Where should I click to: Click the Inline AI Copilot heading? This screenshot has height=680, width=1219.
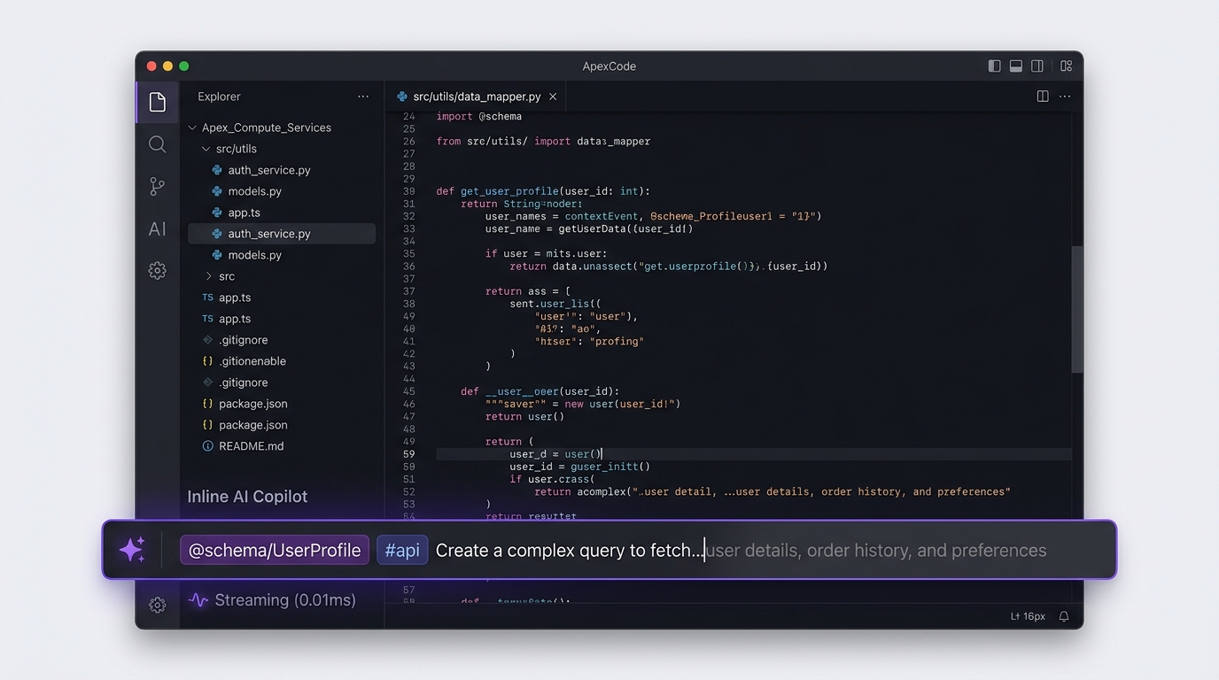(247, 497)
